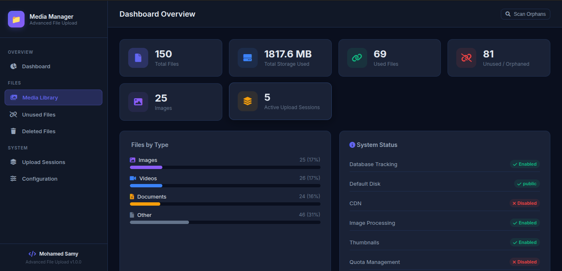Click the Dashboard pie chart icon

(x=13, y=66)
